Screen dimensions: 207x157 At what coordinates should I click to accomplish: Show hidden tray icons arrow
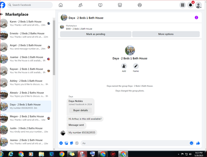pyautogui.click(x=178, y=154)
